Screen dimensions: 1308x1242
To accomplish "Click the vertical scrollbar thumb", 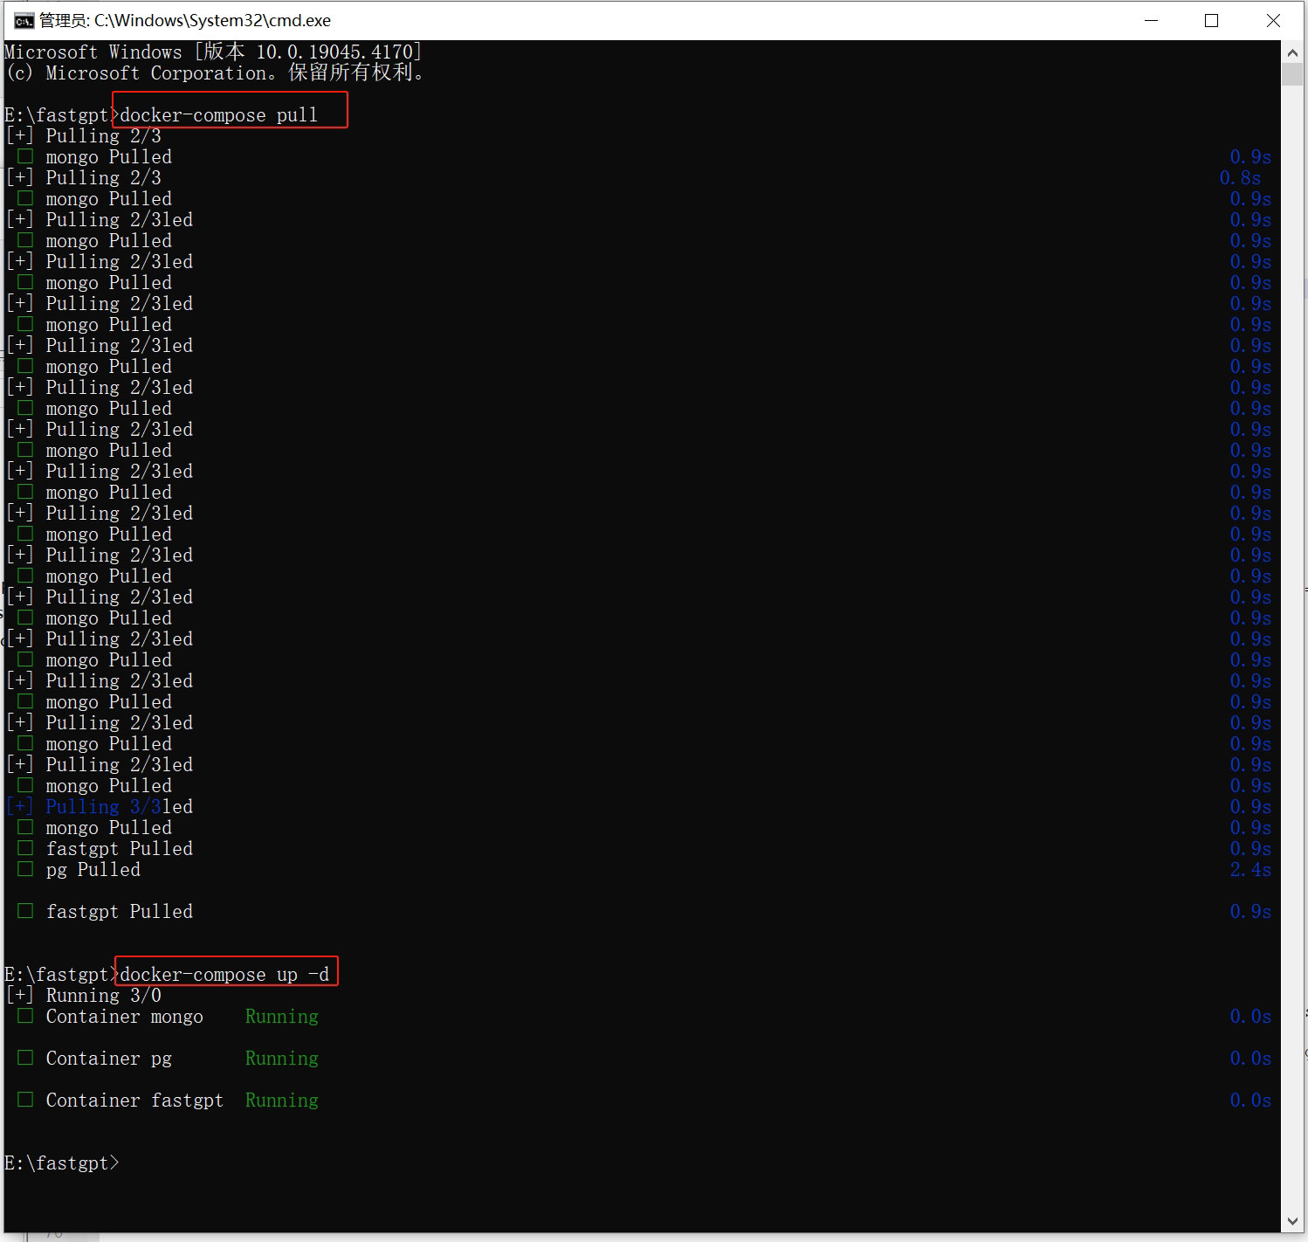I will [x=1292, y=74].
